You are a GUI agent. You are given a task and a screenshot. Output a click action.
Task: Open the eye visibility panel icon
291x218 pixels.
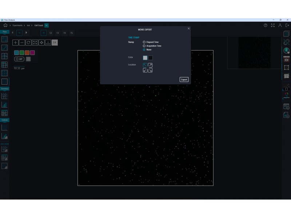coord(286,59)
